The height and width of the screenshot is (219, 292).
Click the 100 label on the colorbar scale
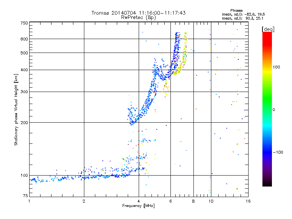pos(276,67)
